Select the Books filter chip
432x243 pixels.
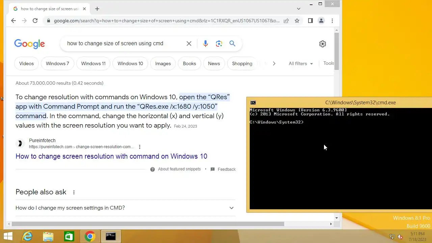point(189,63)
